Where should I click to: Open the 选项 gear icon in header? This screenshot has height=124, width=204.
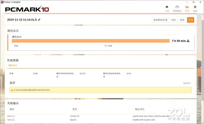[x=195, y=7]
